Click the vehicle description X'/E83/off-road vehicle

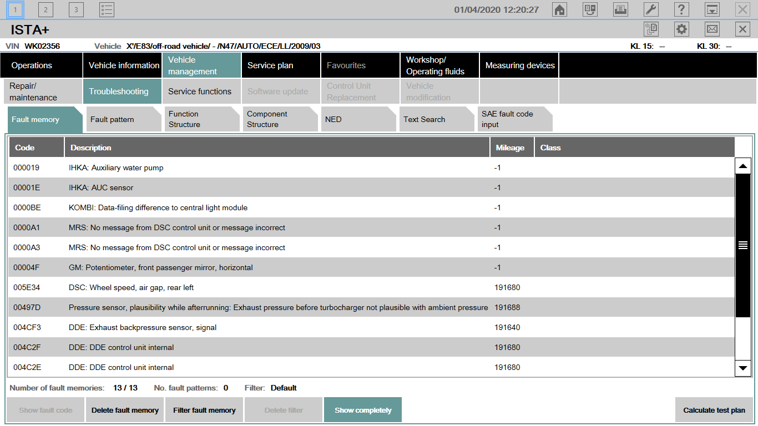pos(223,46)
